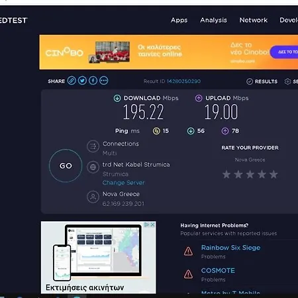Viewport: 298px width, 298px height.
Task: Share the result on Facebook
Action: [x=93, y=81]
